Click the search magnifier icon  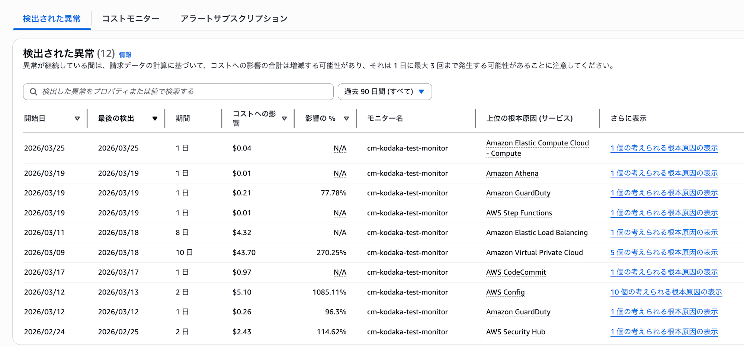(x=33, y=91)
